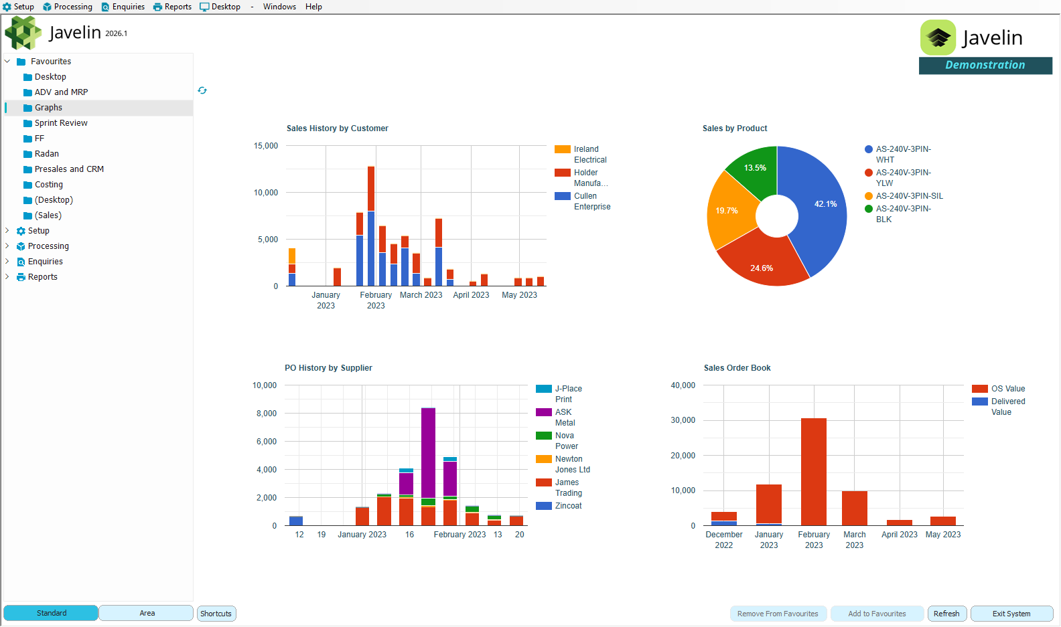Click Remove From Favourites button
This screenshot has width=1061, height=627.
pyautogui.click(x=778, y=614)
